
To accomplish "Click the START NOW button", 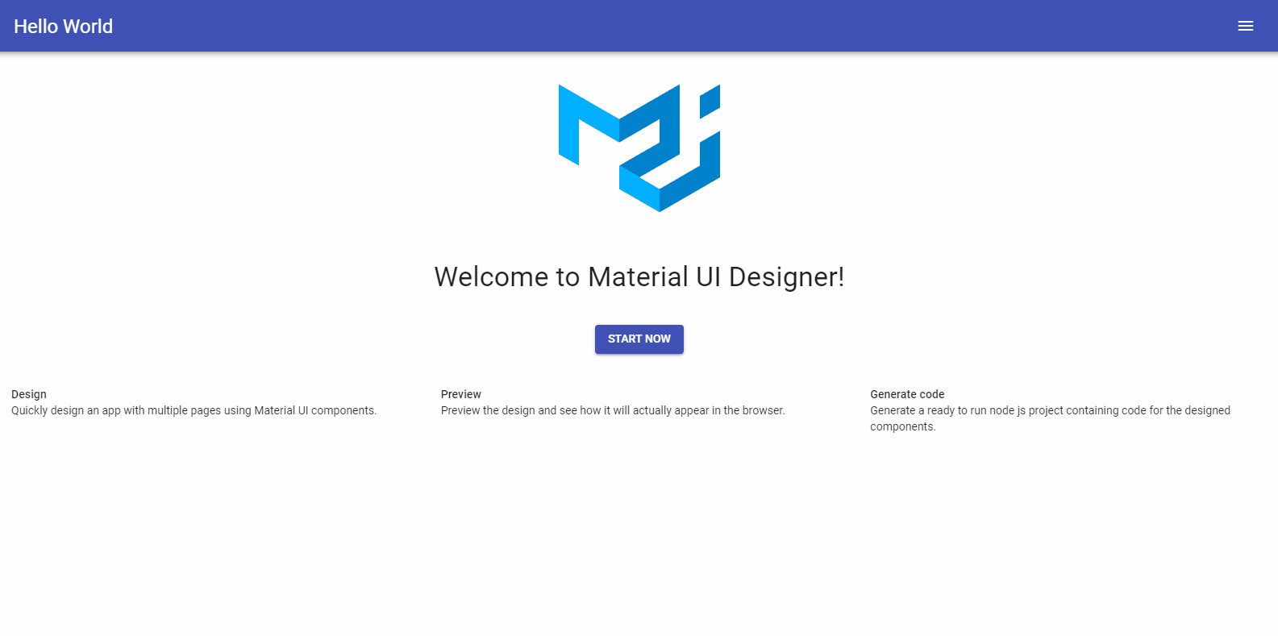I will click(639, 339).
